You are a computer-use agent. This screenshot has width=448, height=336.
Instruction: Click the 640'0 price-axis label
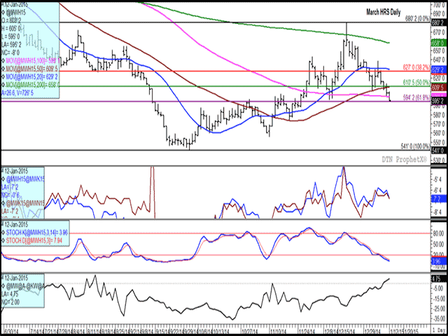pos(440,60)
